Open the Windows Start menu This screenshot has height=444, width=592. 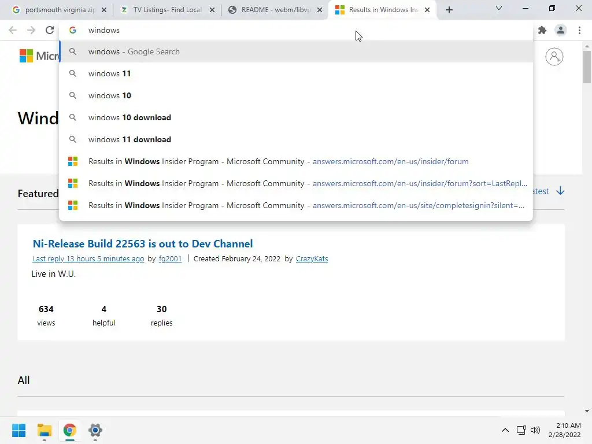pos(18,430)
